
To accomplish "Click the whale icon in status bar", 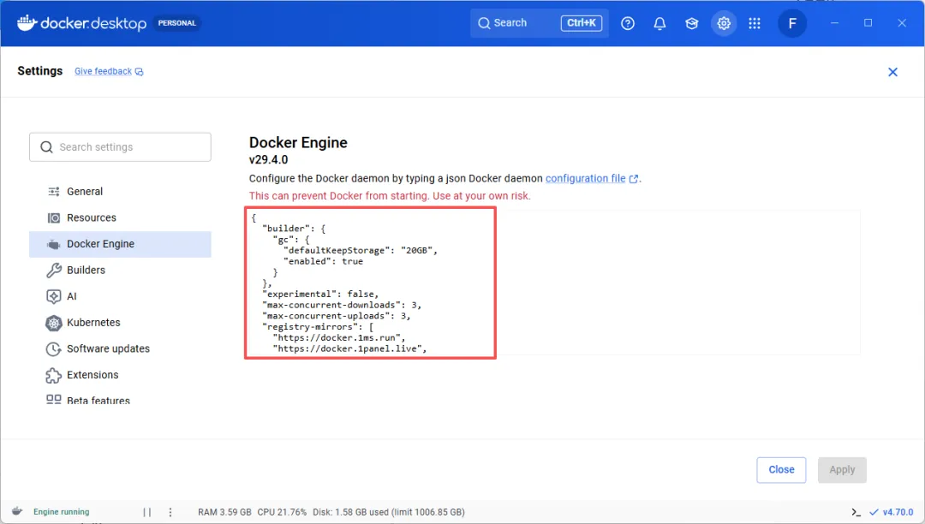I will coord(17,512).
